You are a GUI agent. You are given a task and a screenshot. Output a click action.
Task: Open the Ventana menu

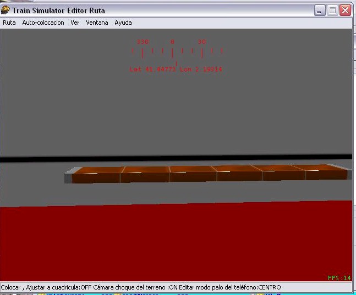[x=97, y=23]
